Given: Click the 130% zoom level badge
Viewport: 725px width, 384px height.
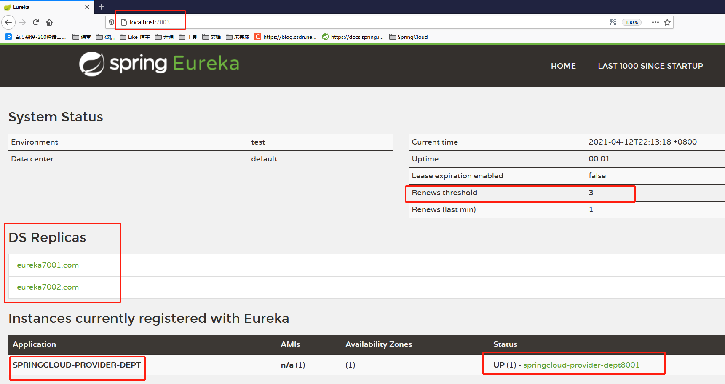Looking at the screenshot, I should coord(631,22).
